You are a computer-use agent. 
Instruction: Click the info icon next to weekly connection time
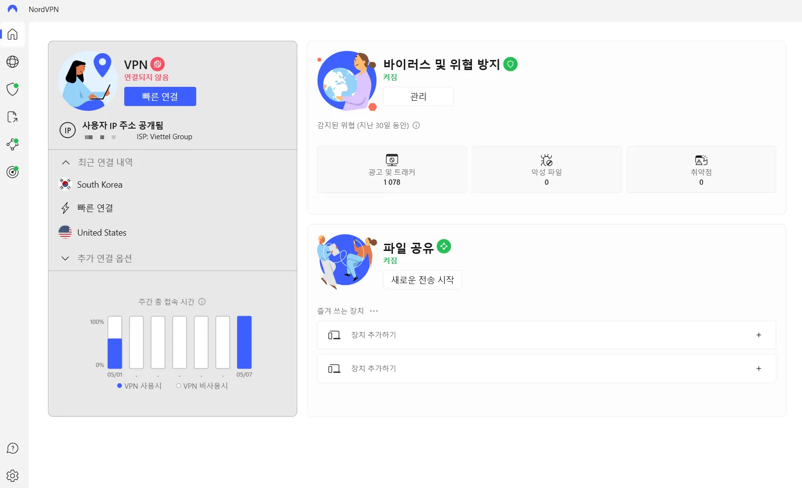(x=202, y=301)
